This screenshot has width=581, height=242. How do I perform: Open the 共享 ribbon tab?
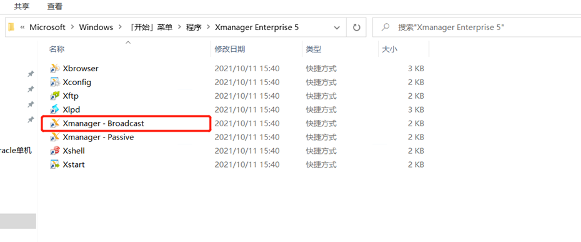(21, 6)
